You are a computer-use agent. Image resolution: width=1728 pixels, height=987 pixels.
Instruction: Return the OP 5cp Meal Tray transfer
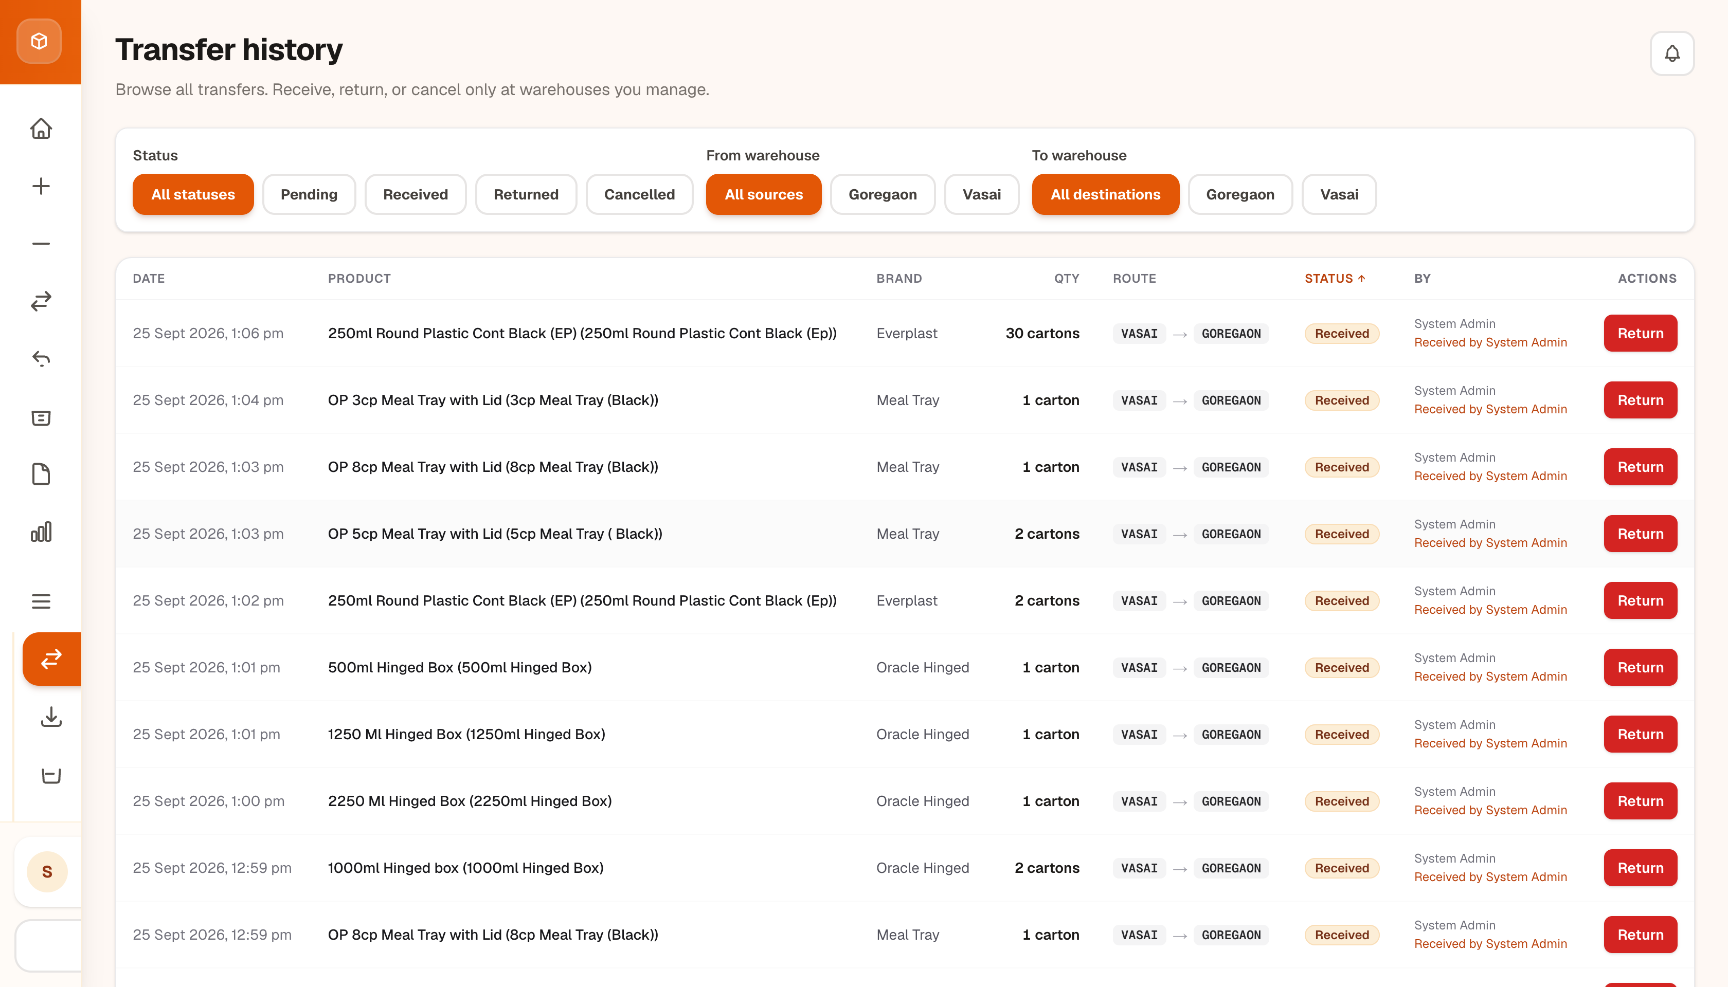pos(1641,534)
